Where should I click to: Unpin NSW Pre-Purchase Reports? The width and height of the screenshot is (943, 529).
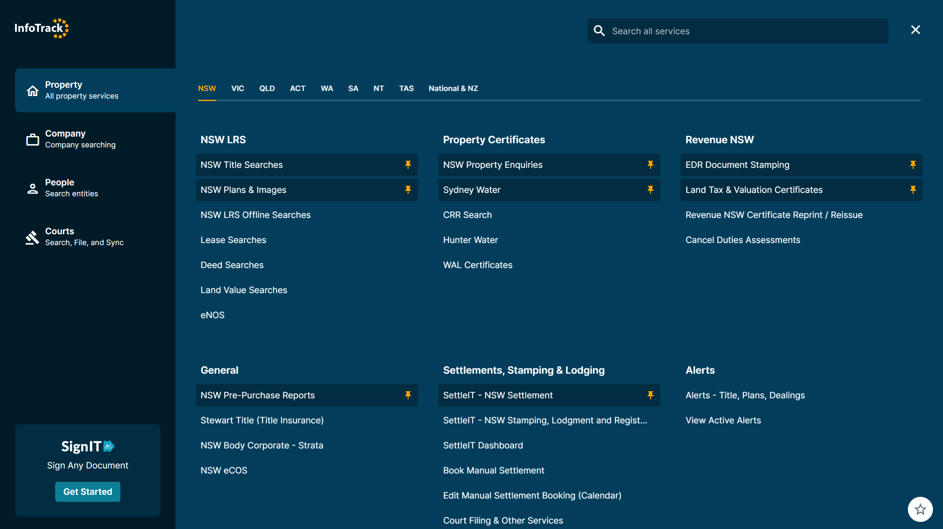click(x=408, y=395)
